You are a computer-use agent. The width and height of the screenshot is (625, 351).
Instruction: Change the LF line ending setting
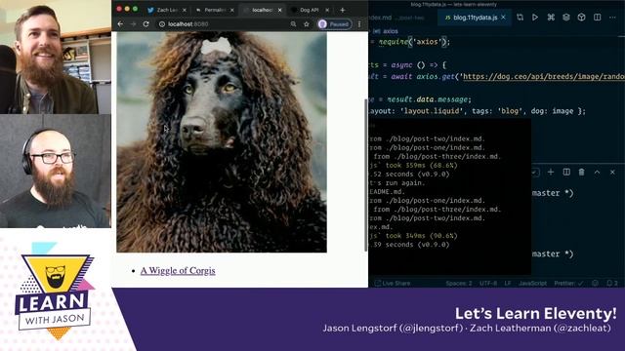click(508, 284)
